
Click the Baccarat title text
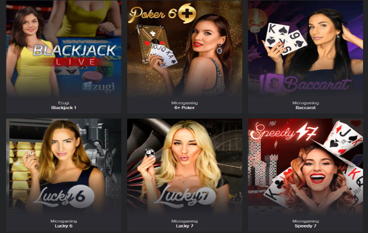click(x=305, y=107)
